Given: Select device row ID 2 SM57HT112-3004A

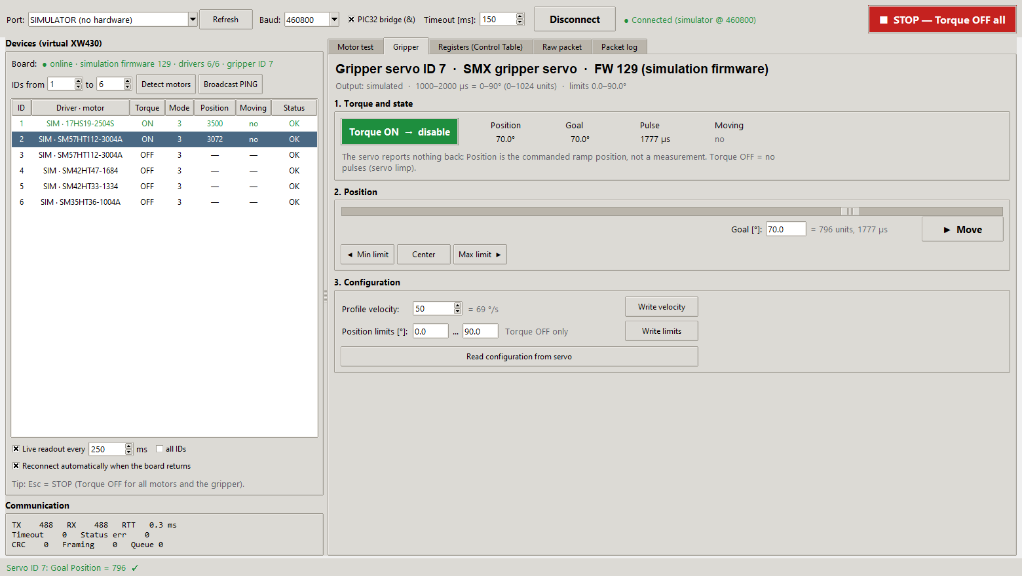Looking at the screenshot, I should pos(164,139).
